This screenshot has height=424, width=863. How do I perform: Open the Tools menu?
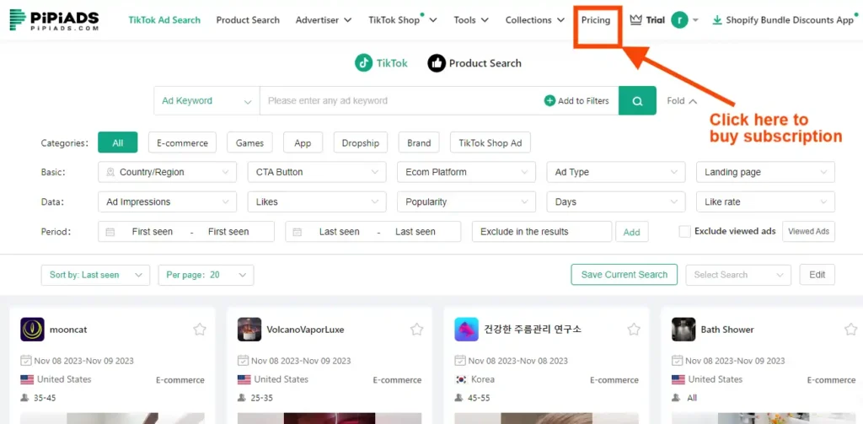[471, 20]
